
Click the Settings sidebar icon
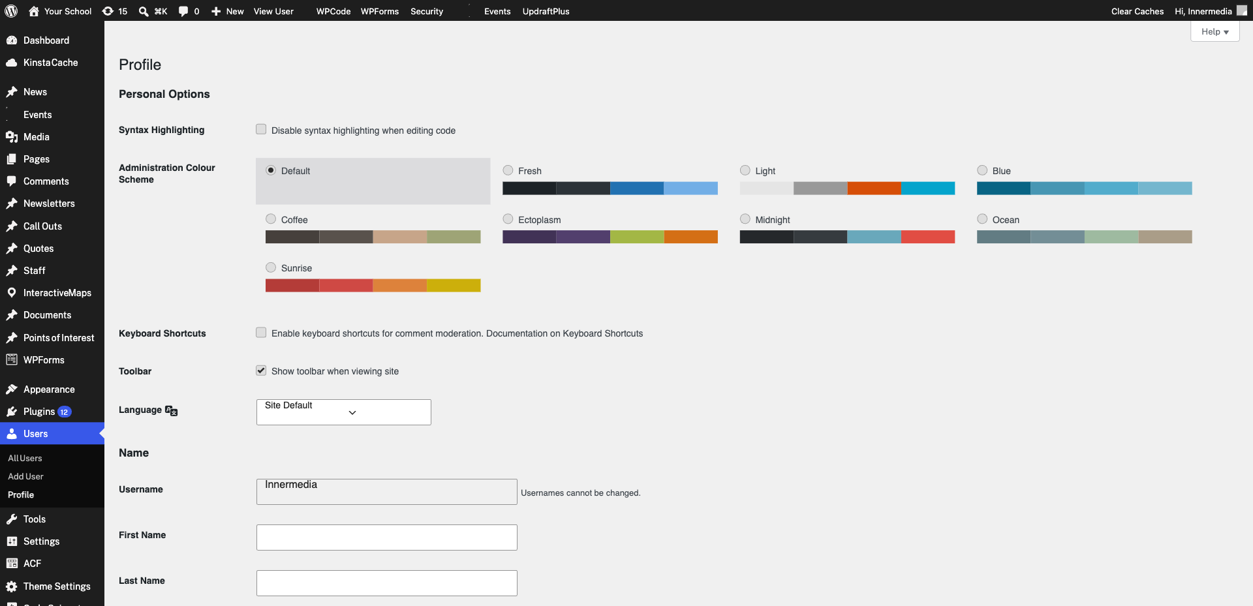tap(12, 541)
